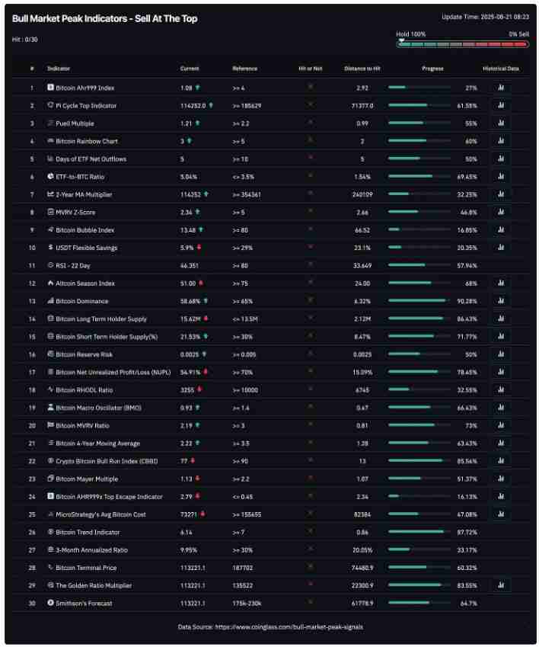Screen dimensions: 539x647
Task: Open MicroStrategy's Avg Bitcoin Cost chart icon
Action: coord(500,514)
